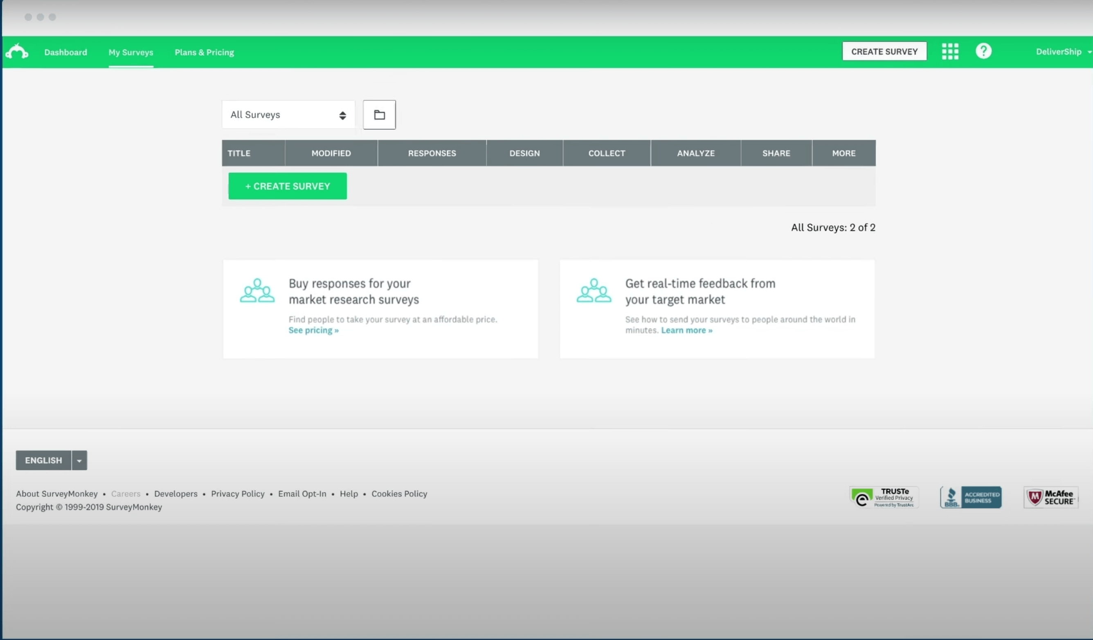Follow the See pricing link
The width and height of the screenshot is (1093, 640).
[x=313, y=330]
